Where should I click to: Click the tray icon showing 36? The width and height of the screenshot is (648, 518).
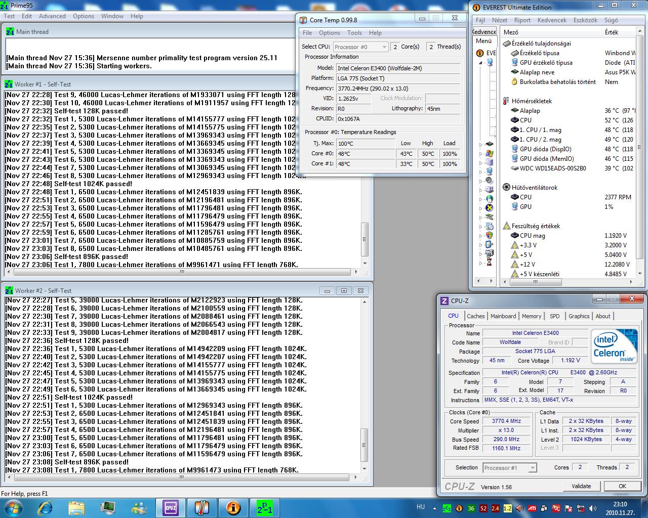pos(471,508)
